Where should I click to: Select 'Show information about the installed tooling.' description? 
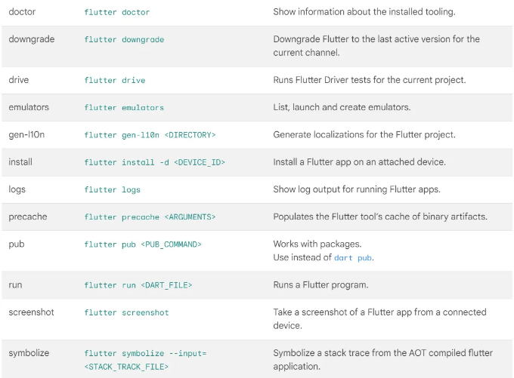tap(364, 12)
